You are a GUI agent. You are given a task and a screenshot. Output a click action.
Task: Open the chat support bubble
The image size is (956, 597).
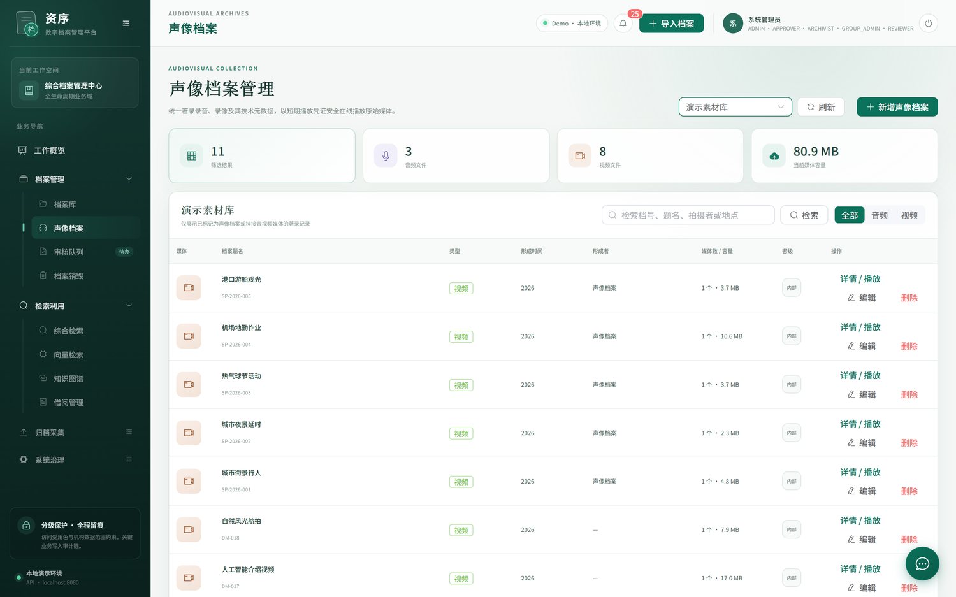[x=922, y=563]
